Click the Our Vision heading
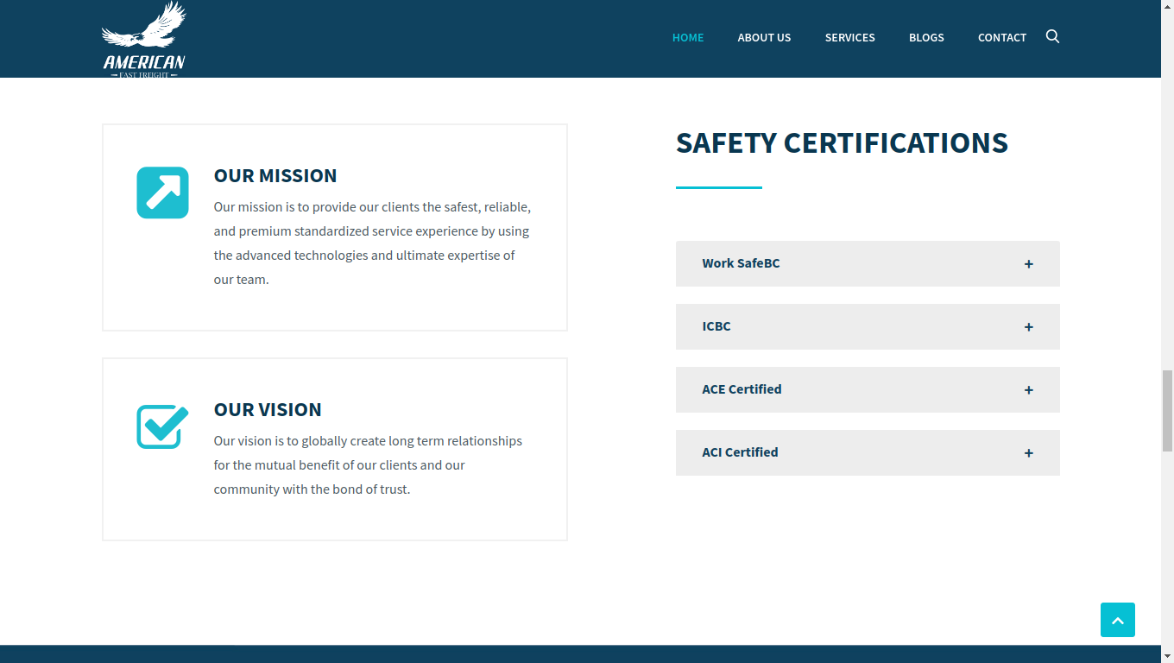 (268, 409)
